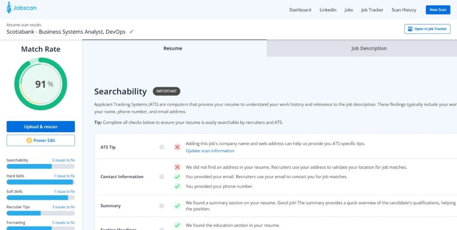This screenshot has width=457, height=230.
Task: Open Formatting 5 issues to fix
Action: click(63, 223)
